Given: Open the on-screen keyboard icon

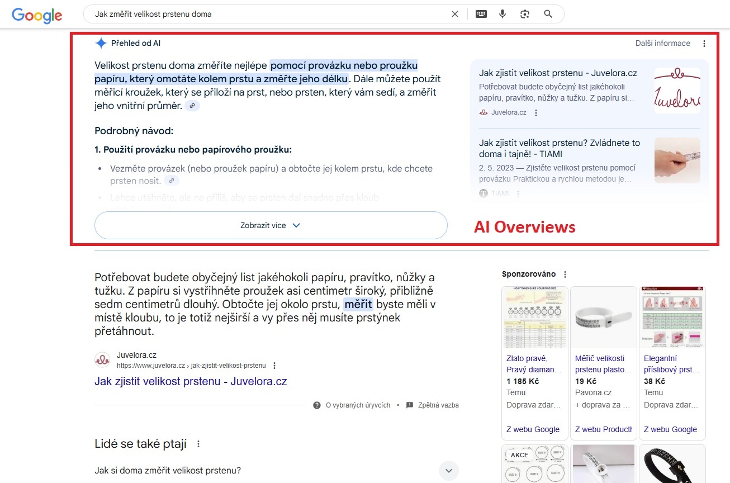Looking at the screenshot, I should coord(481,14).
